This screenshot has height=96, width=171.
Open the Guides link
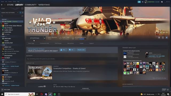tap(81, 43)
